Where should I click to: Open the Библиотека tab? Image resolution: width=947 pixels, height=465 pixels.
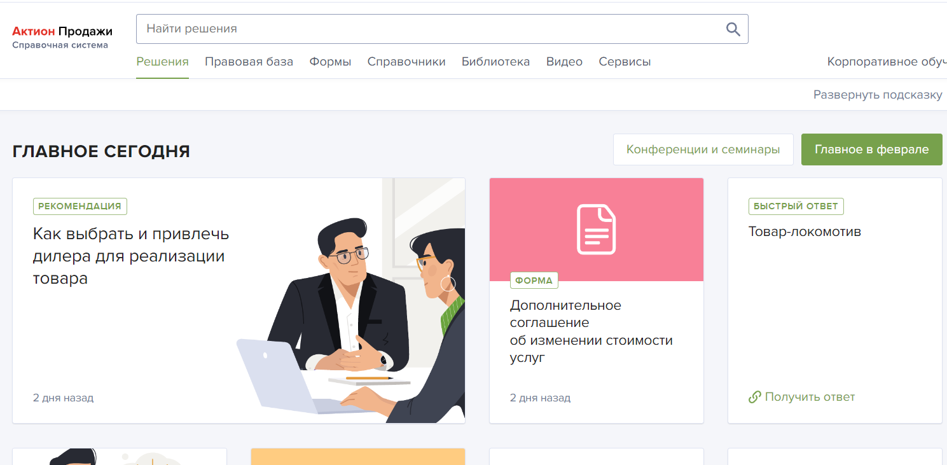point(495,62)
